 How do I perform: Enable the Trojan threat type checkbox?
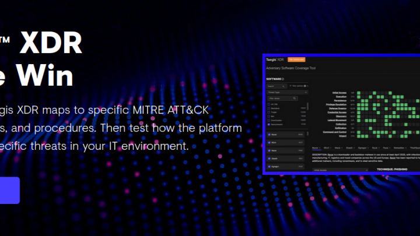tap(269, 112)
